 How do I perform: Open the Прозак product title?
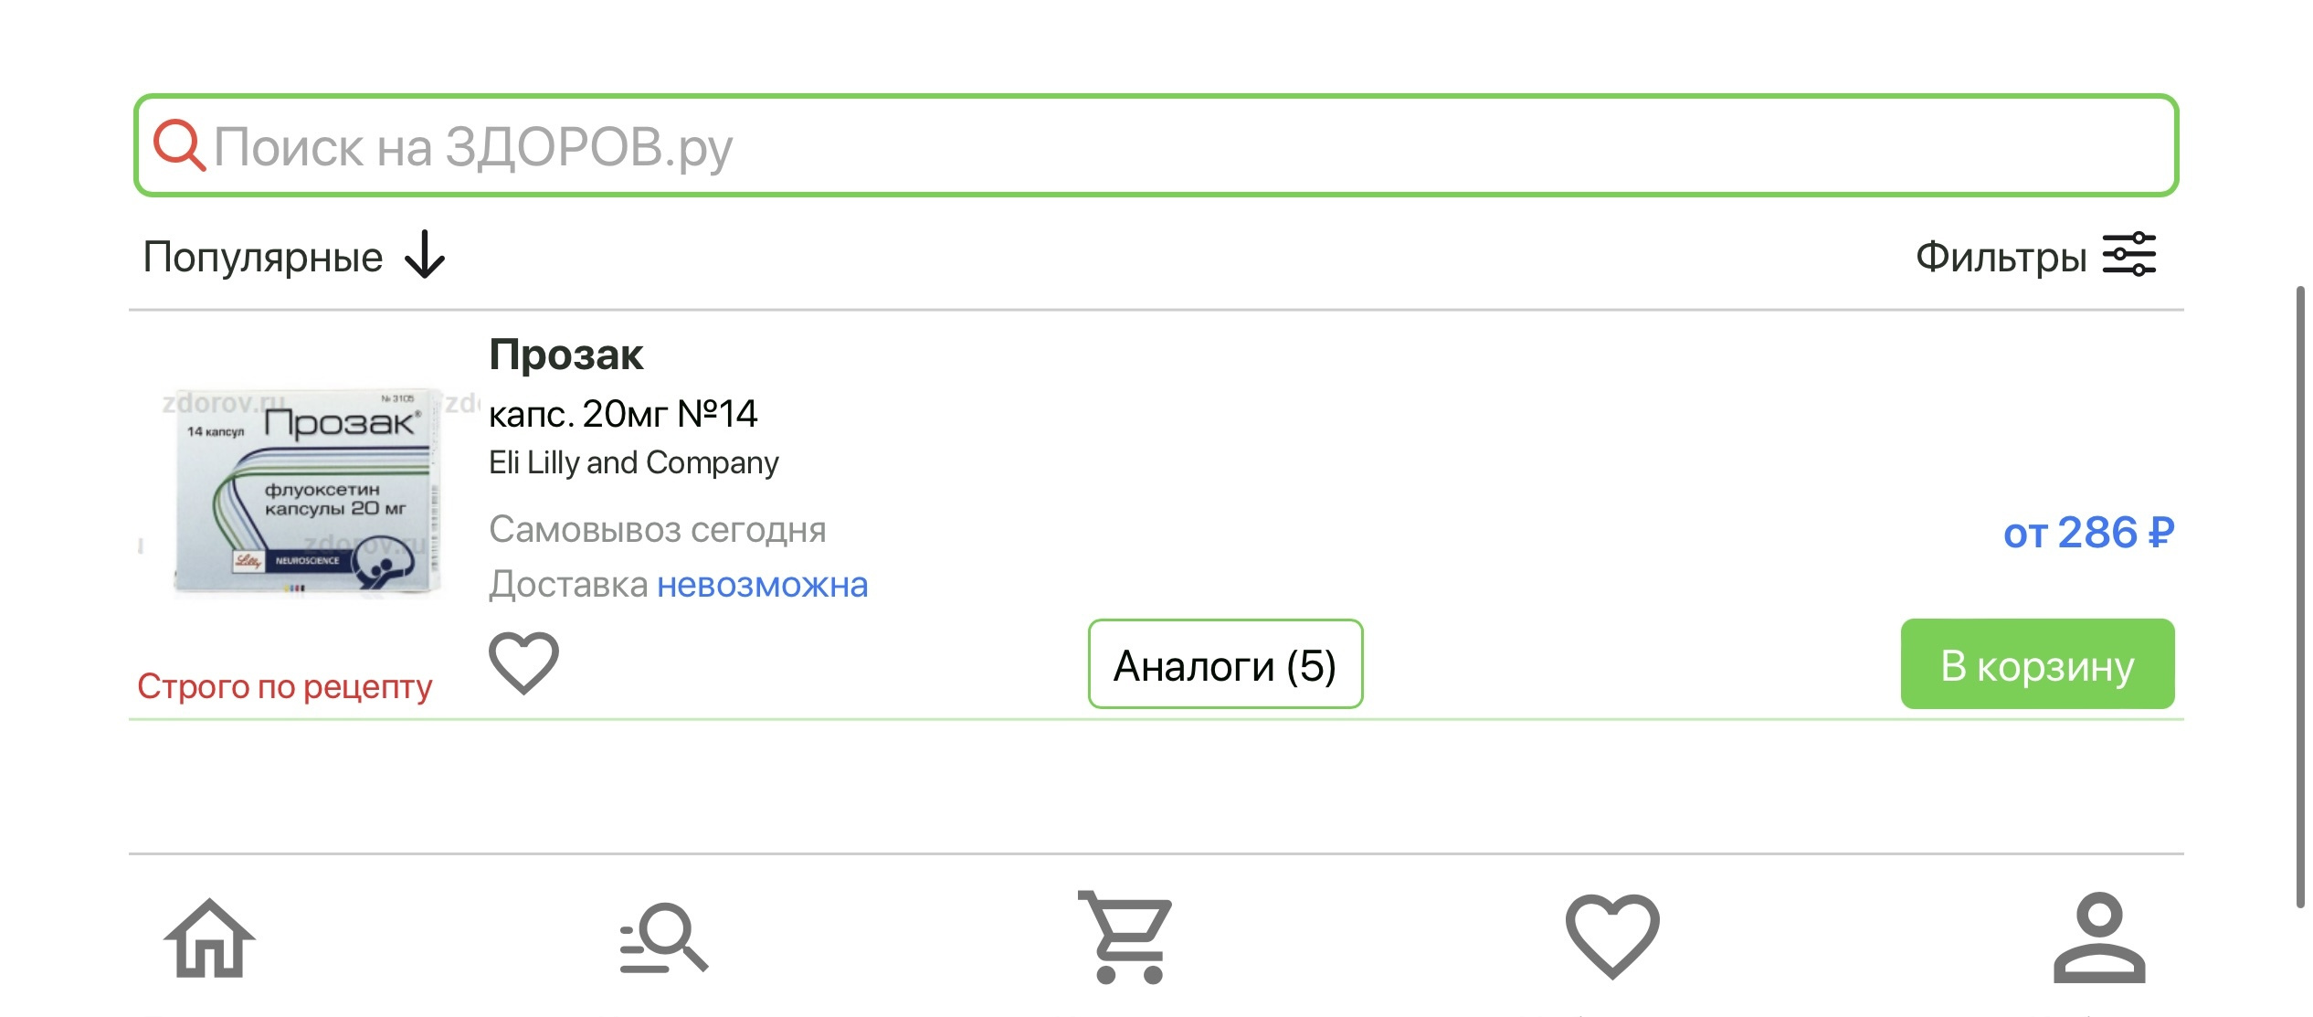(x=566, y=355)
